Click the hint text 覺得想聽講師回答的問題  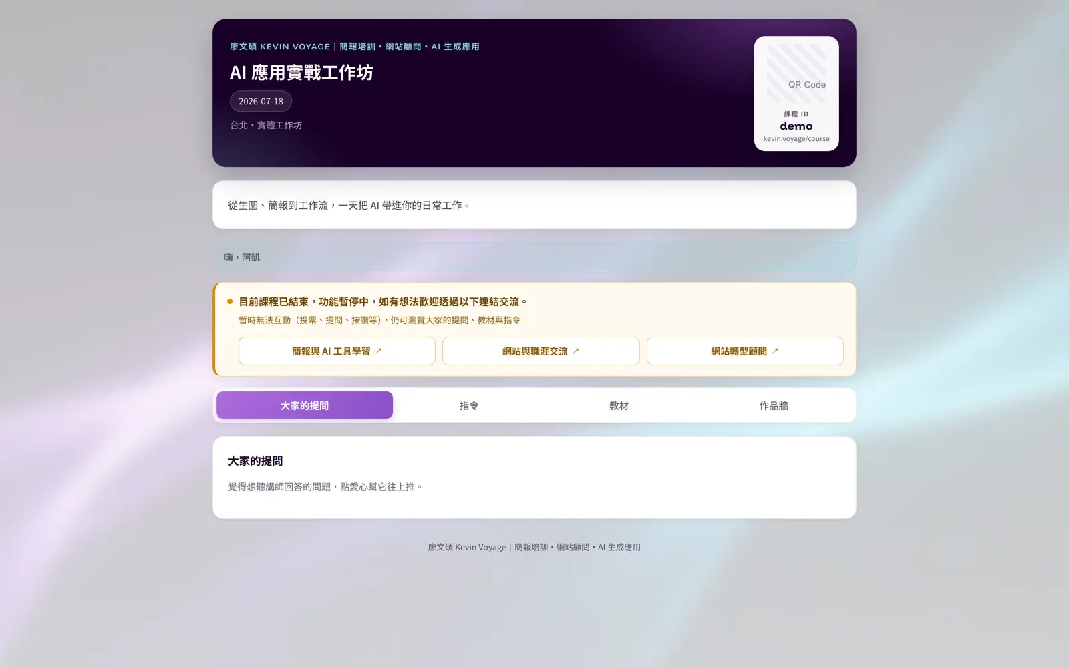pos(279,487)
